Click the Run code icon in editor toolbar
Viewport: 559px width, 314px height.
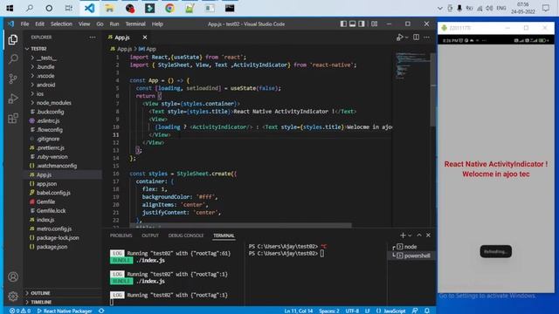point(400,37)
